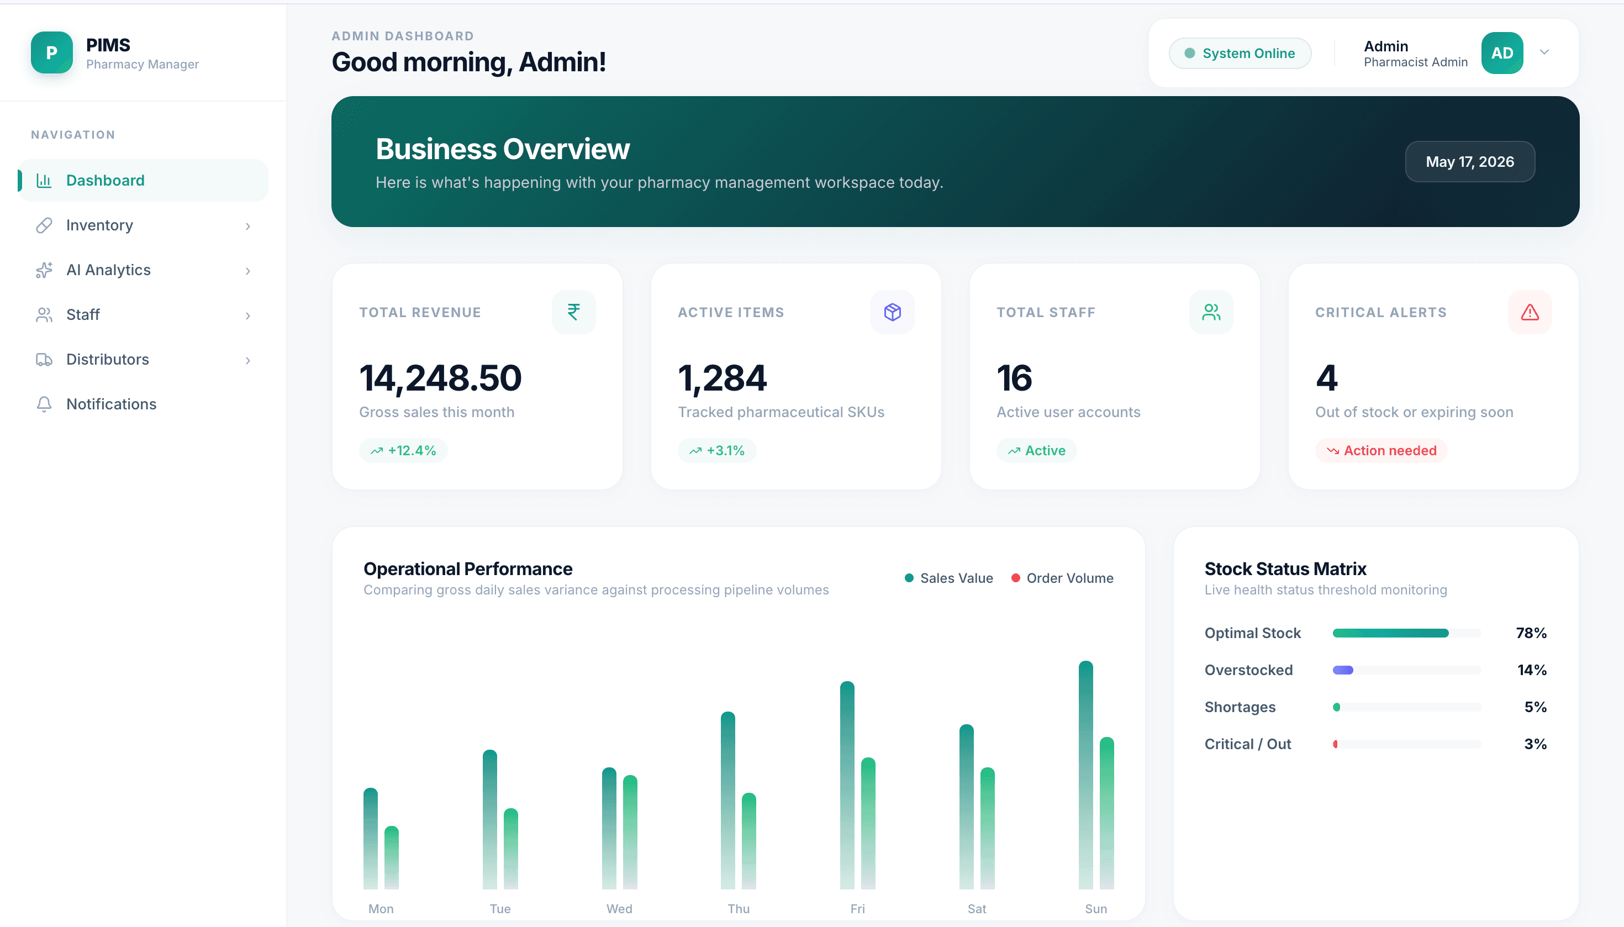Click the Pharmacist Admin role text
This screenshot has width=1624, height=927.
point(1415,62)
